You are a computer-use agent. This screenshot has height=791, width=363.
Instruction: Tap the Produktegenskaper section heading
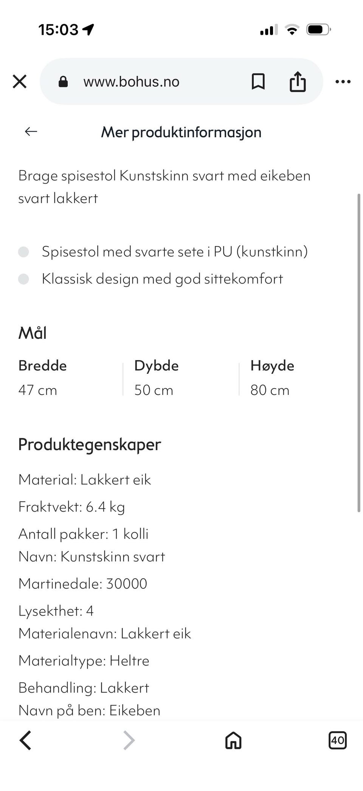point(90,444)
